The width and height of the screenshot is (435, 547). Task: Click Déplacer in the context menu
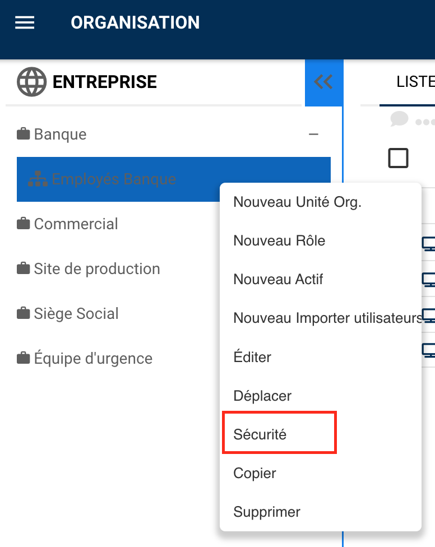click(262, 396)
